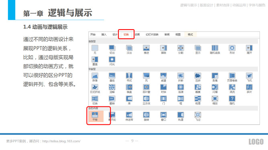Apply the 飞机 (Airplane) transition
This screenshot has height=150, width=268.
[x=249, y=77]
